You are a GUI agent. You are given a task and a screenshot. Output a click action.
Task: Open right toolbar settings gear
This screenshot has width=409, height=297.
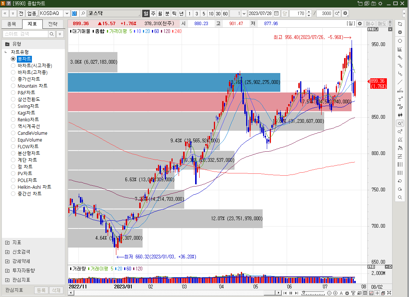[400, 32]
